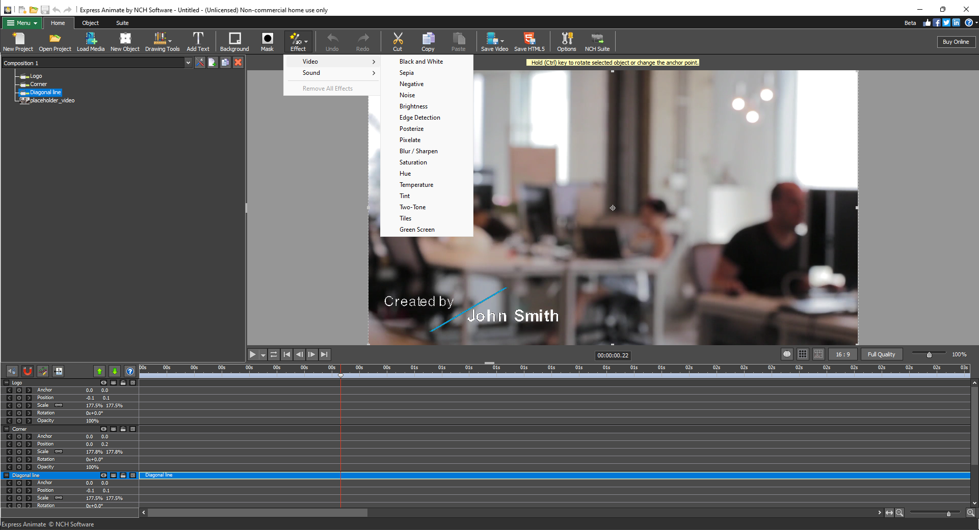Image resolution: width=979 pixels, height=530 pixels.
Task: Open the NCH Suite icon
Action: pos(597,41)
